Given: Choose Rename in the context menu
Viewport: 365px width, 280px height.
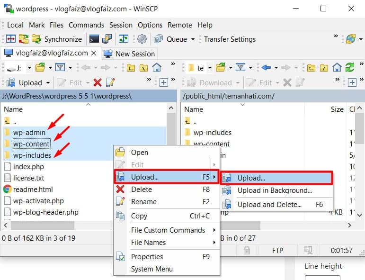Looking at the screenshot, I should (167, 202).
